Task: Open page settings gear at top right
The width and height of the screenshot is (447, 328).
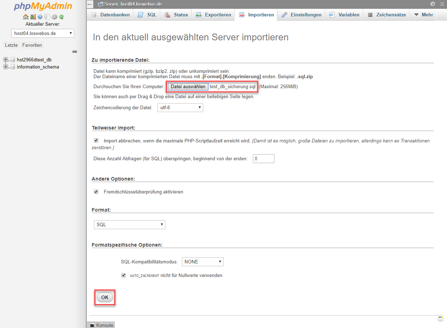Action: [x=433, y=4]
